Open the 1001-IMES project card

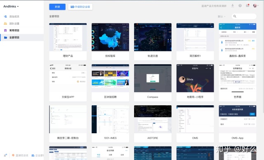pos(110,124)
